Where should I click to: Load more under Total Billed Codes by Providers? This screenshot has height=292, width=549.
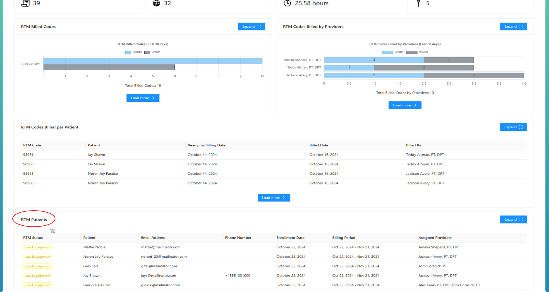(x=404, y=105)
